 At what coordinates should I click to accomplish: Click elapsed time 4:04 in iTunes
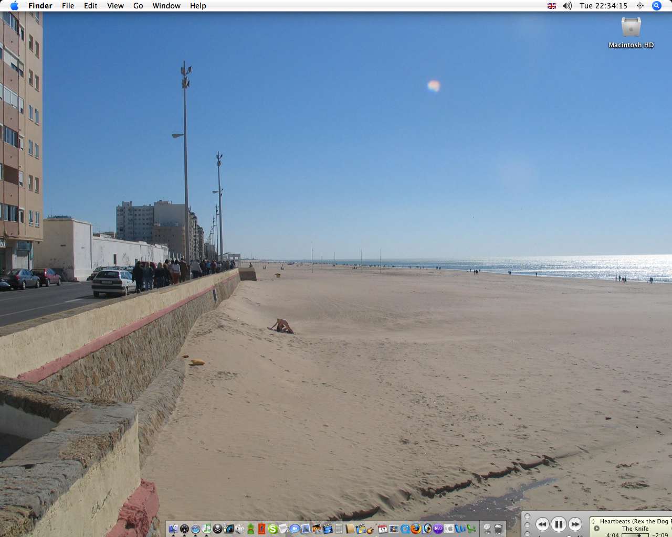[x=613, y=534]
